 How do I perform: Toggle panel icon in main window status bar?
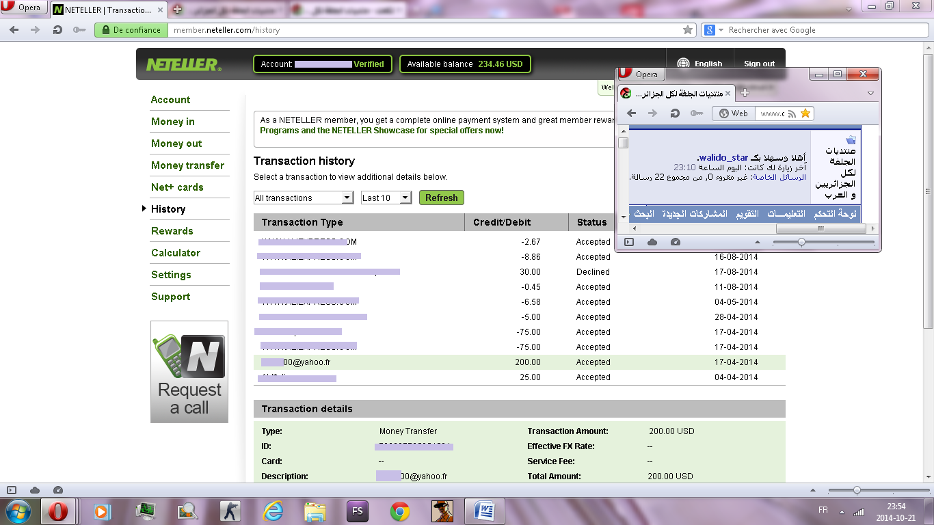click(12, 490)
